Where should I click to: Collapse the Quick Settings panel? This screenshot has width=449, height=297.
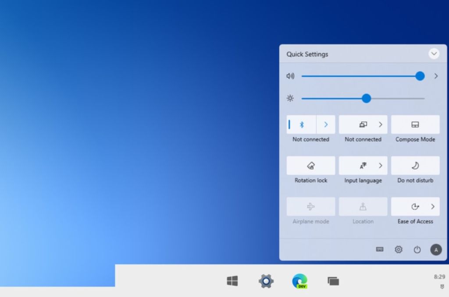click(434, 53)
